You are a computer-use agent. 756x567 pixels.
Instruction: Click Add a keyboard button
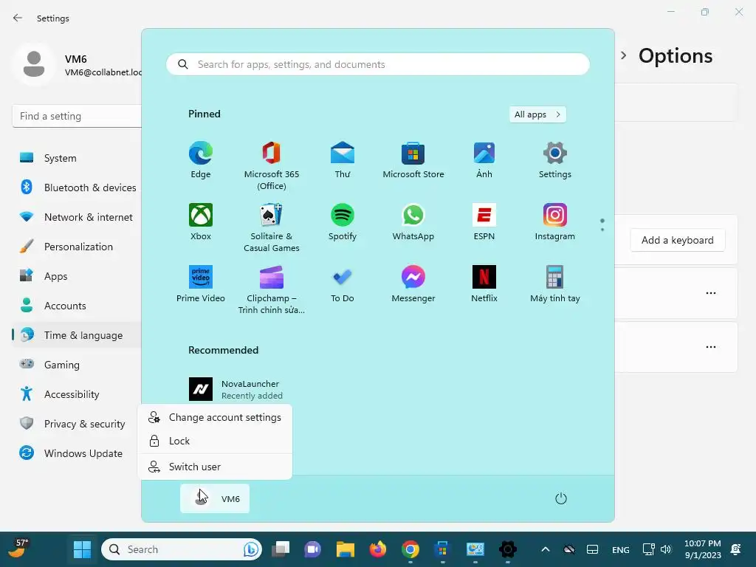click(678, 240)
